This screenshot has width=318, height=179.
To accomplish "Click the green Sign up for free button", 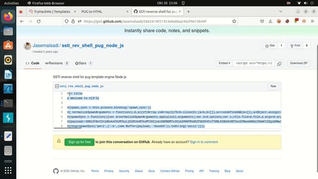I will tap(79, 142).
